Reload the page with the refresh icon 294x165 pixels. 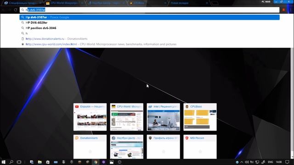(16, 10)
